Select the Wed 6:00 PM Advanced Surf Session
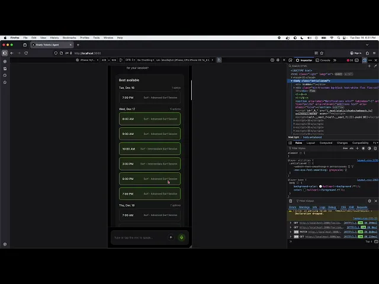 pyautogui.click(x=150, y=179)
